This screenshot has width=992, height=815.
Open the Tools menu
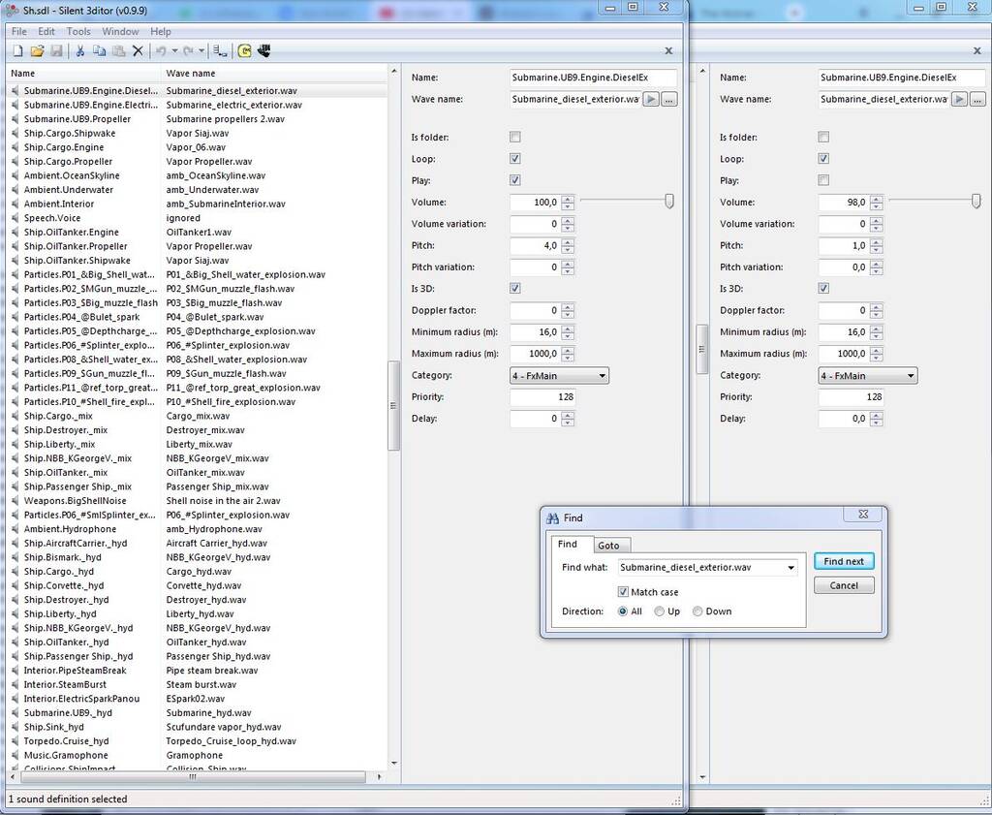[x=78, y=32]
